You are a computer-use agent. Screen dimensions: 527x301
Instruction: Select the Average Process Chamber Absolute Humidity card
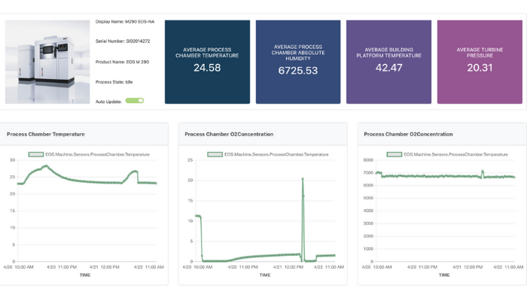(298, 62)
